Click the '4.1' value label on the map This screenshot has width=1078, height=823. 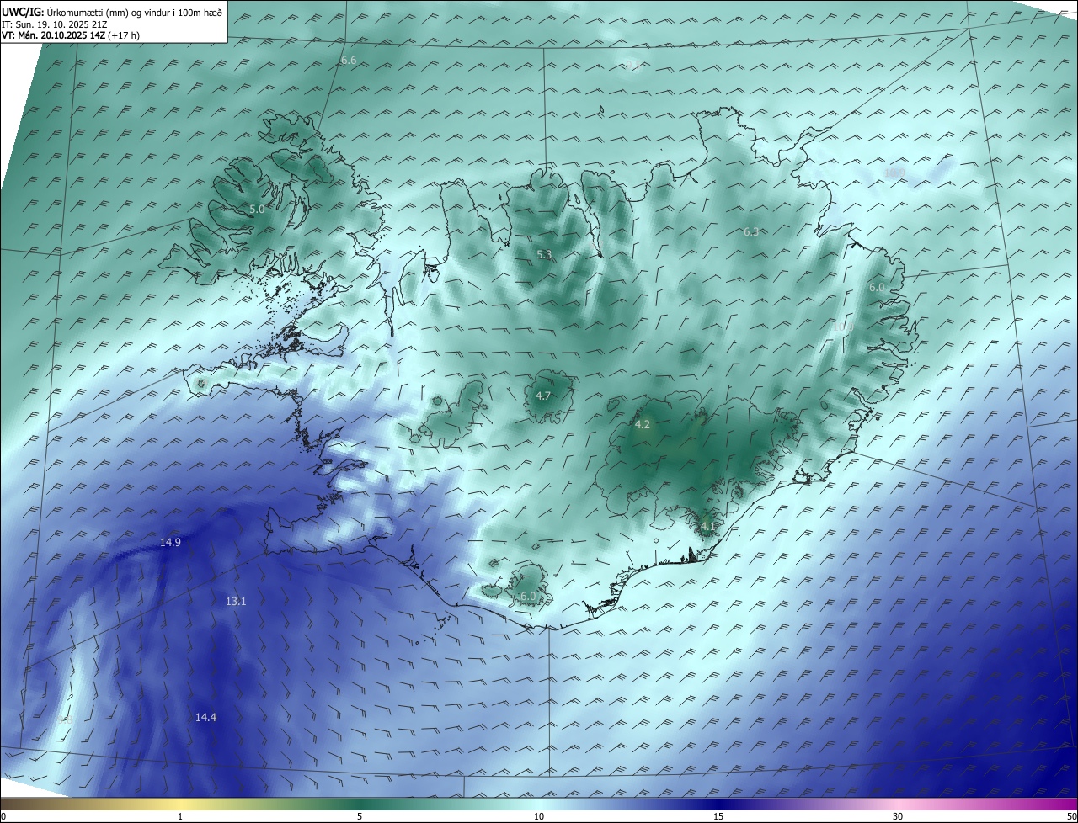(x=708, y=527)
